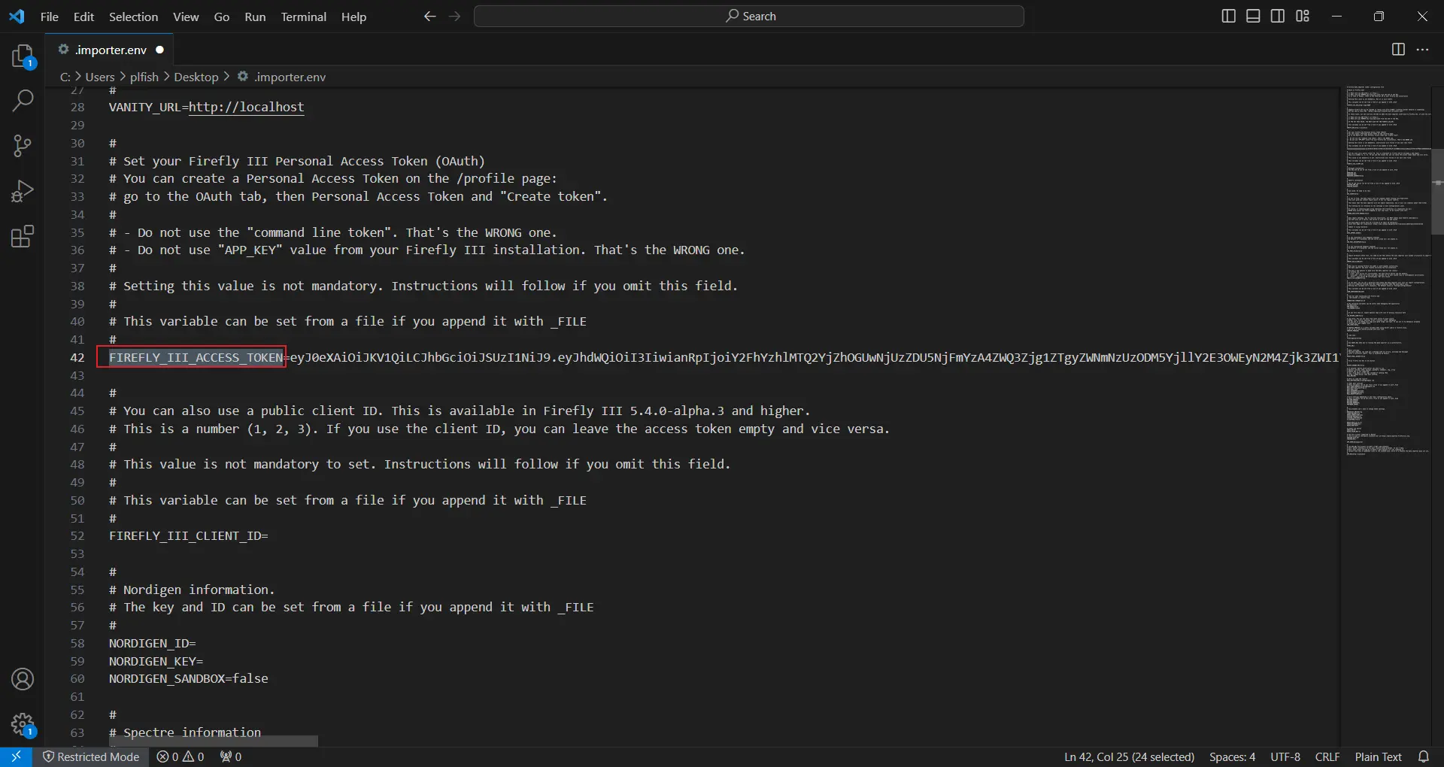Click line number 52 in gutter
The image size is (1444, 767).
coord(77,535)
